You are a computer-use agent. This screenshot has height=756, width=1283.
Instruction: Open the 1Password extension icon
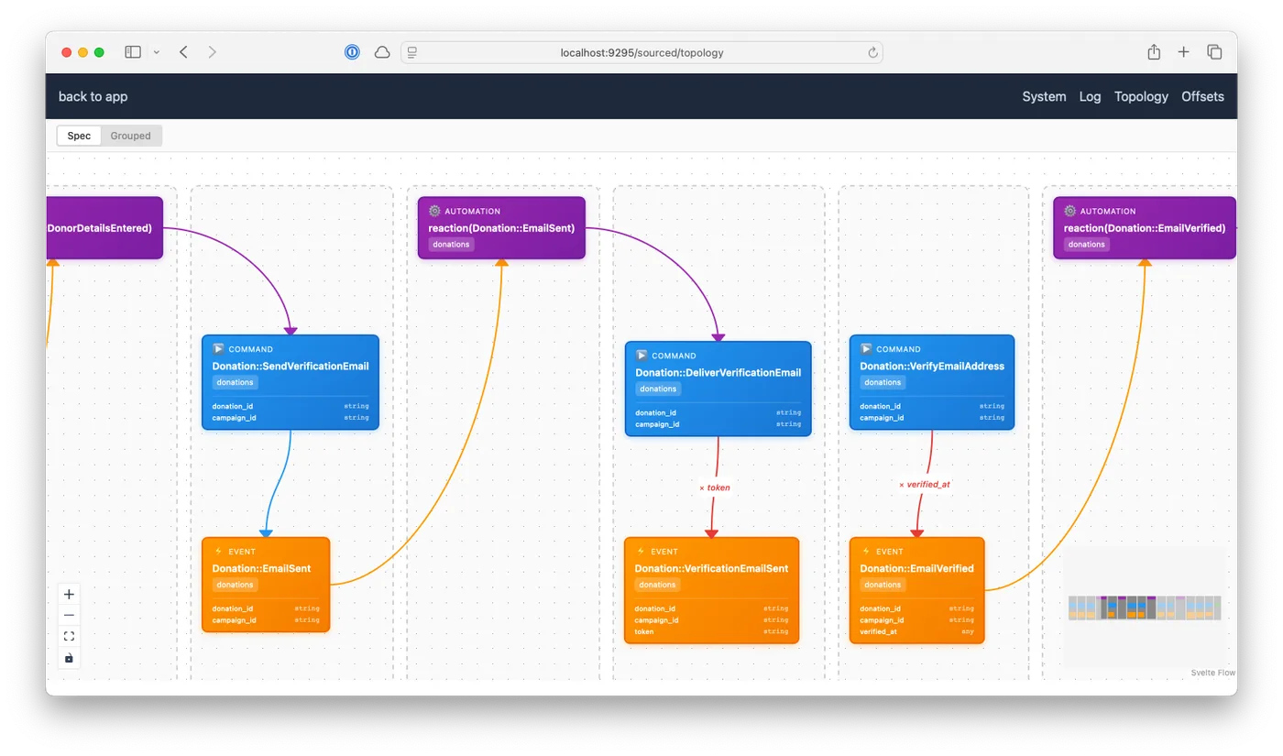tap(353, 52)
